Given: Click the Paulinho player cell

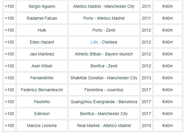Looking at the screenshot, I should (x=42, y=102).
